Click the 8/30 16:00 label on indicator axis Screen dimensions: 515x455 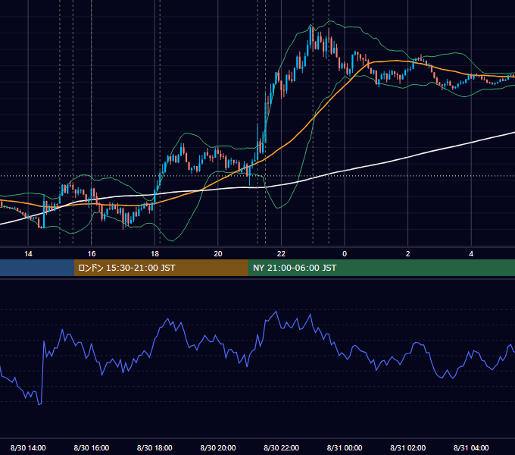coord(92,447)
